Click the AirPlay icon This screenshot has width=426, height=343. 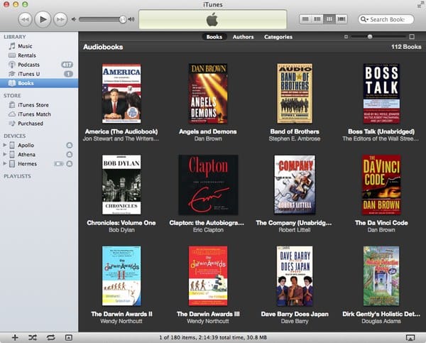[x=410, y=337]
